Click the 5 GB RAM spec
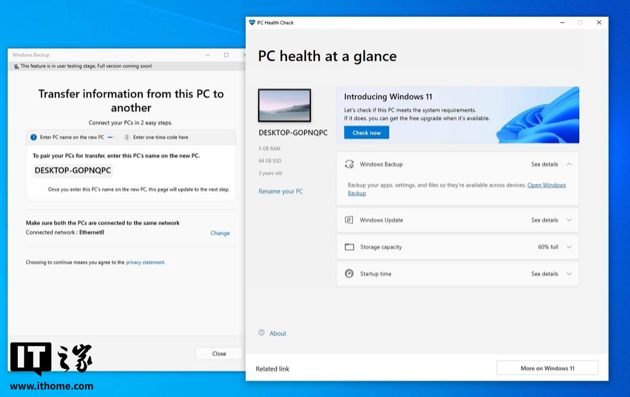 click(x=269, y=149)
